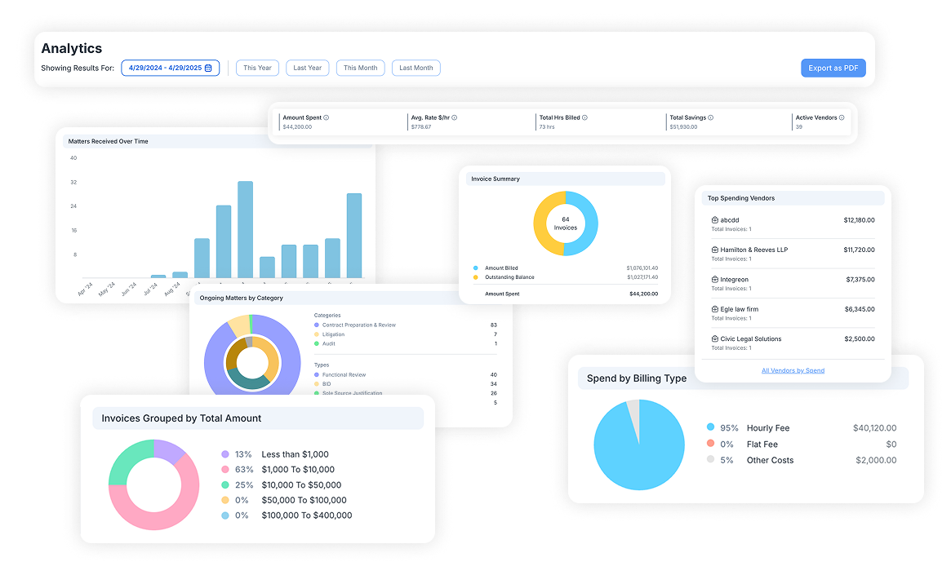
Task: Click the calendar icon in date range field
Action: pyautogui.click(x=209, y=68)
